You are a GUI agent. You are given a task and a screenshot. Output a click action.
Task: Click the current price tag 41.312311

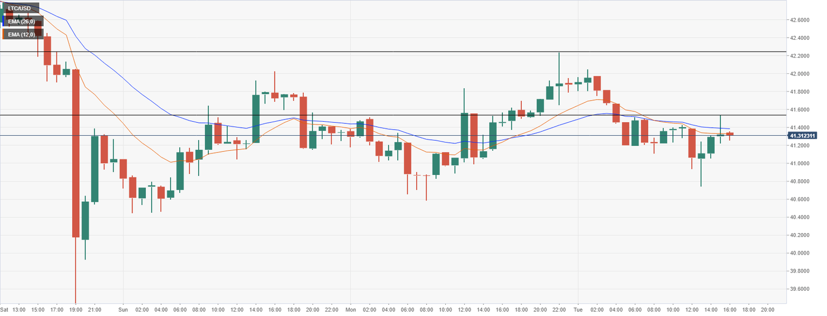(x=802, y=136)
